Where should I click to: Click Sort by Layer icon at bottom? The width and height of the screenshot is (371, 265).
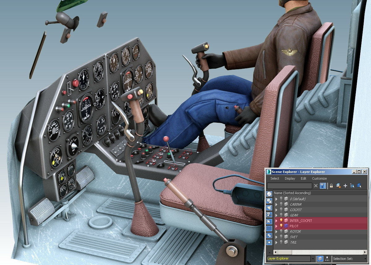tap(320, 258)
